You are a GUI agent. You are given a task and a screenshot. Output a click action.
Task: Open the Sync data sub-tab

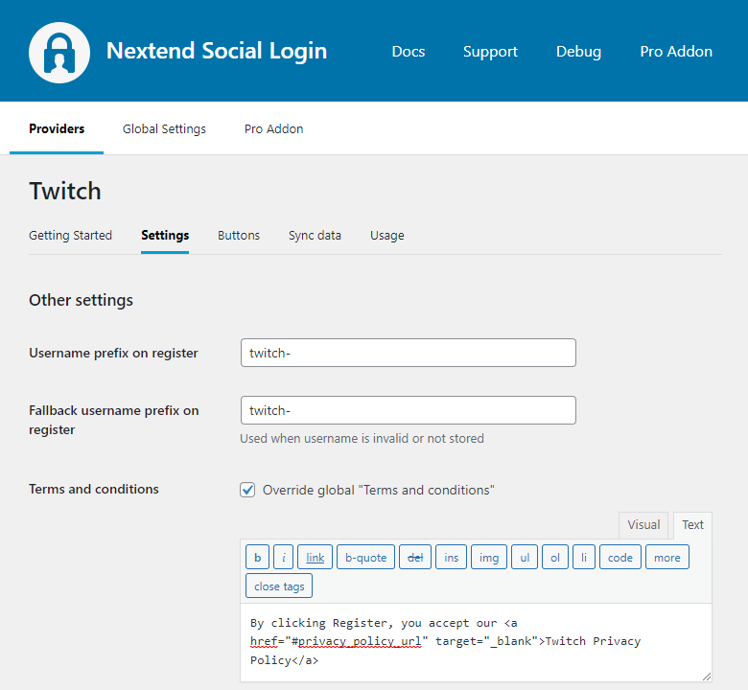coord(315,235)
